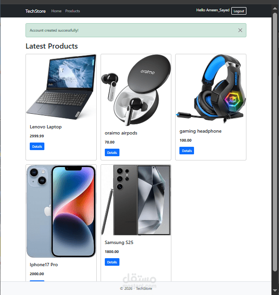View details for gaming headphone
This screenshot has height=295, width=279.
[x=186, y=151]
